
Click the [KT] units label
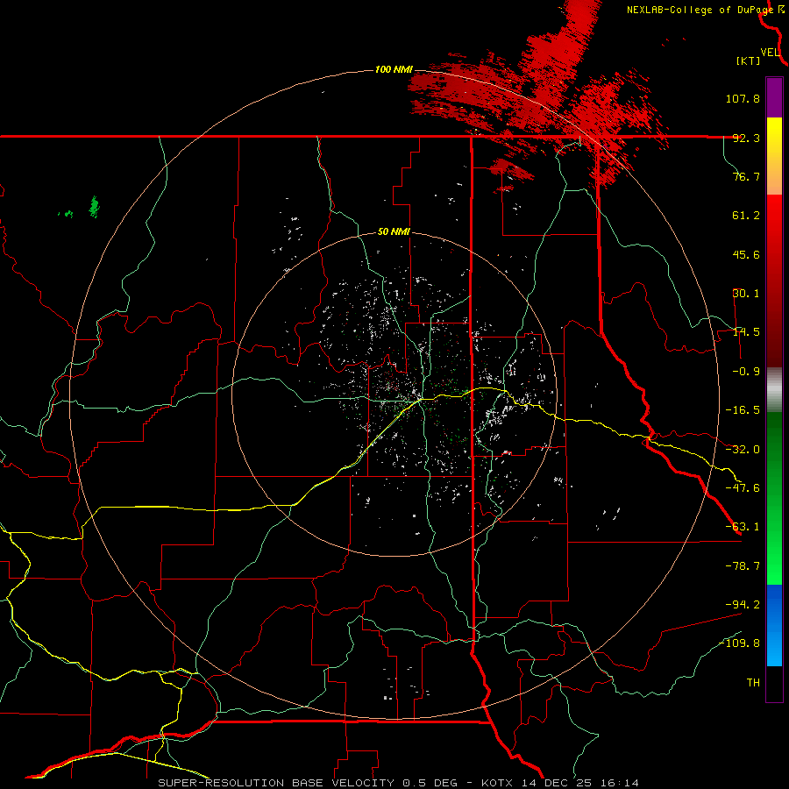point(749,60)
